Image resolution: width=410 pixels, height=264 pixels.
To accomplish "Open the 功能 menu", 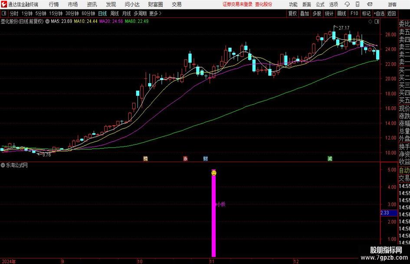I will pos(293,4).
